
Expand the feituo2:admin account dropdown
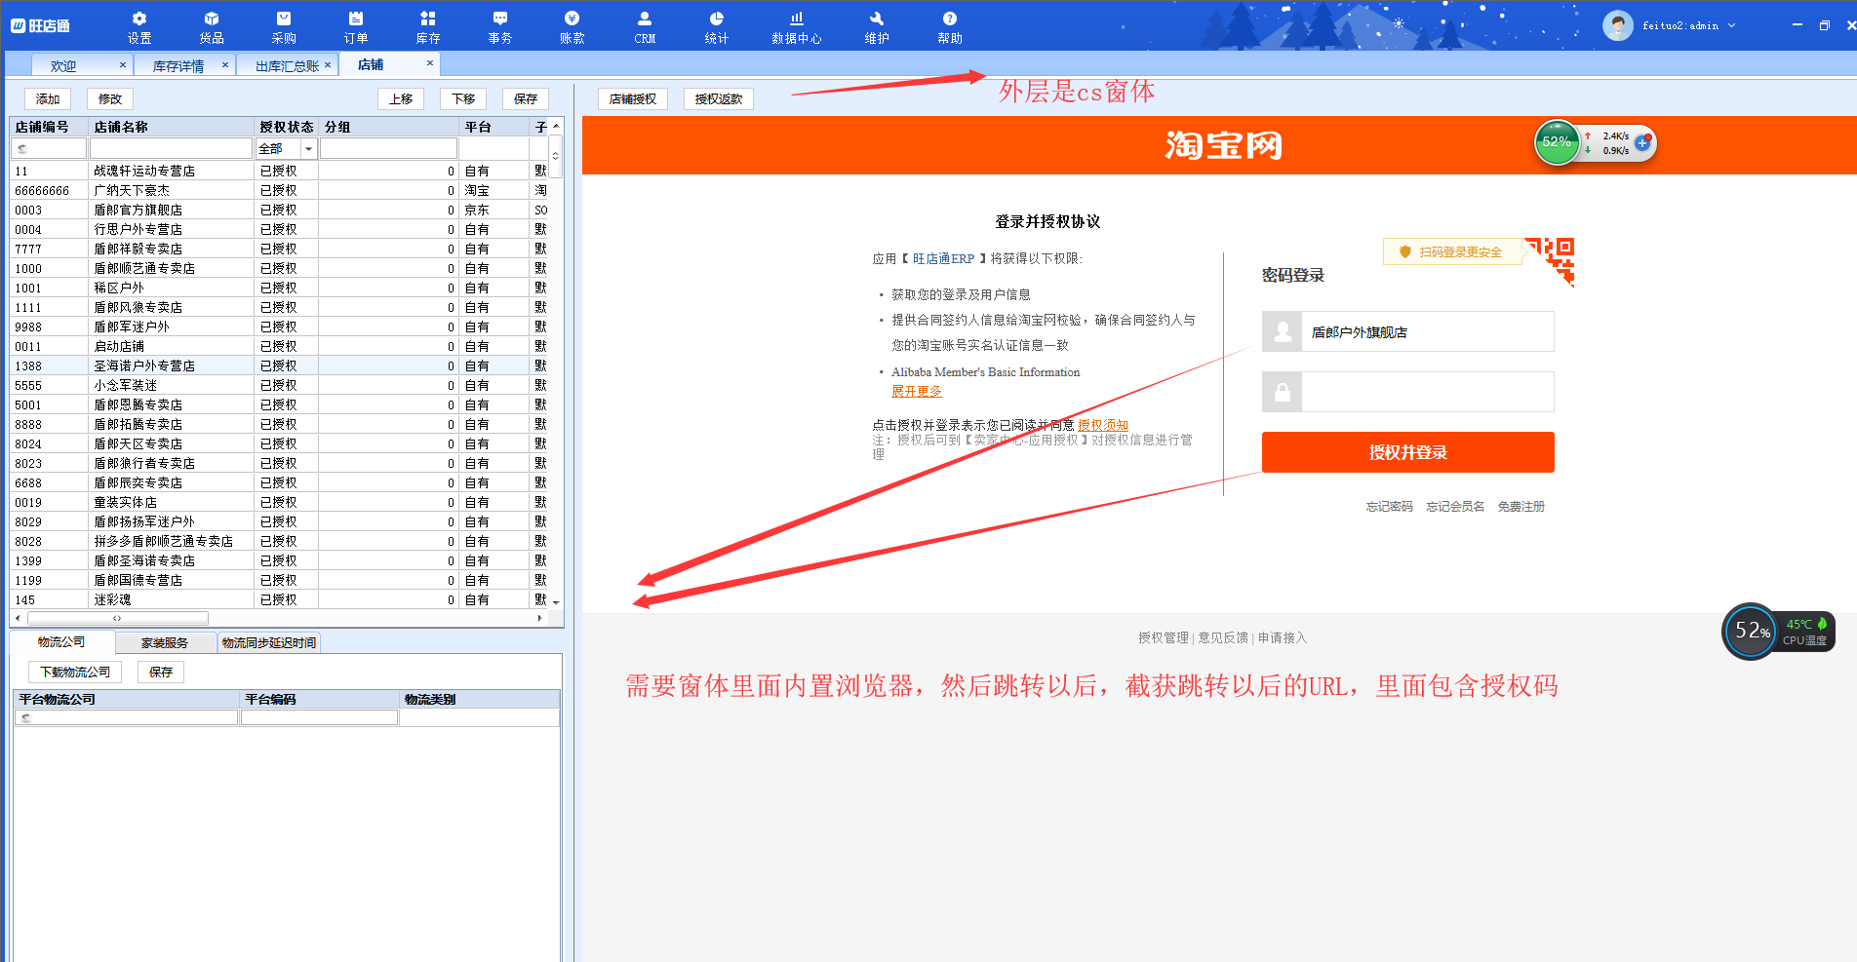[1731, 25]
